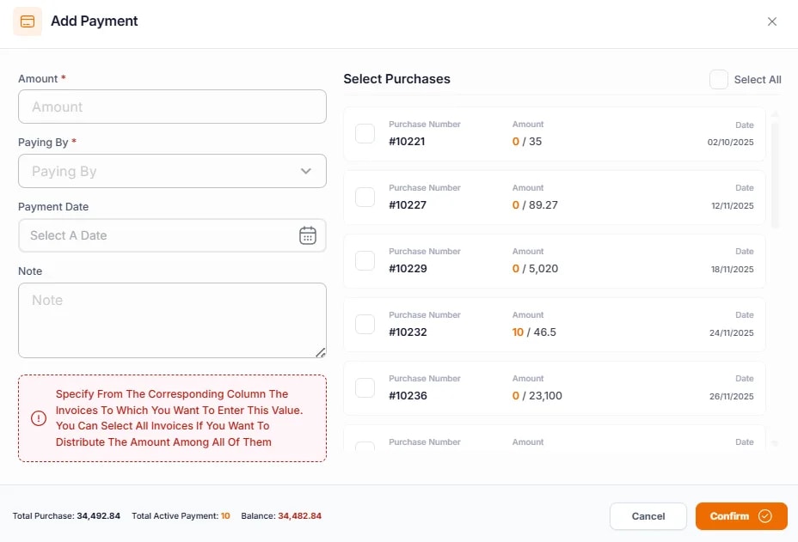The width and height of the screenshot is (798, 542).
Task: Click the Total Active Payment value 10
Action: (x=225, y=516)
